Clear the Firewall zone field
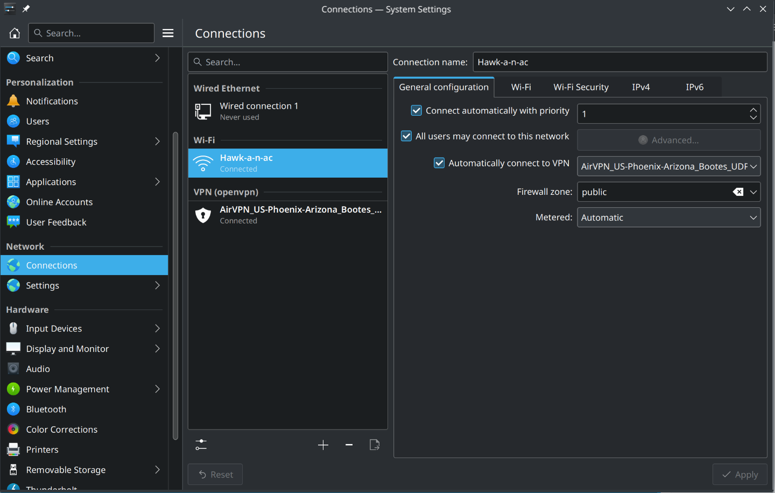Viewport: 775px width, 493px height. [x=738, y=192]
